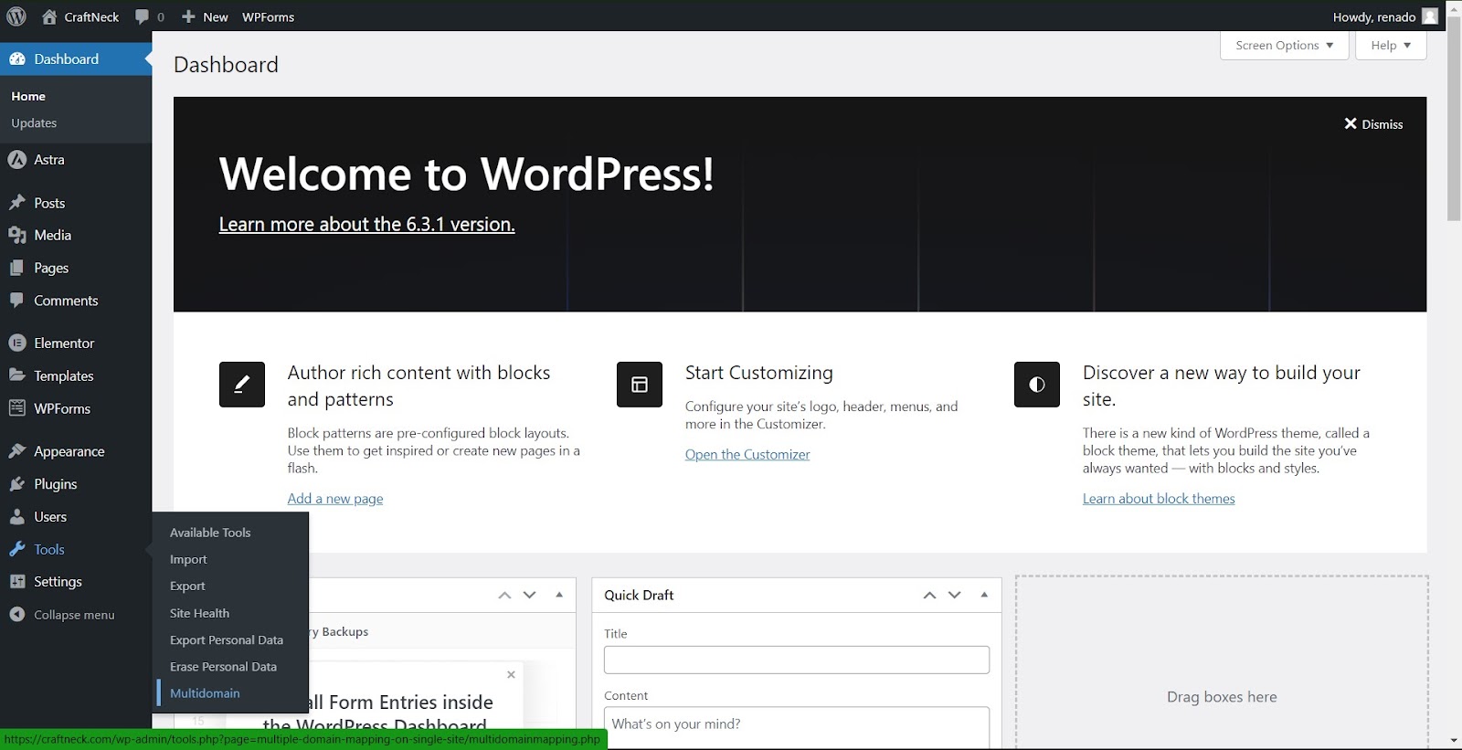This screenshot has width=1462, height=750.
Task: Click the WordPress logo in admin bar
Action: click(x=16, y=16)
